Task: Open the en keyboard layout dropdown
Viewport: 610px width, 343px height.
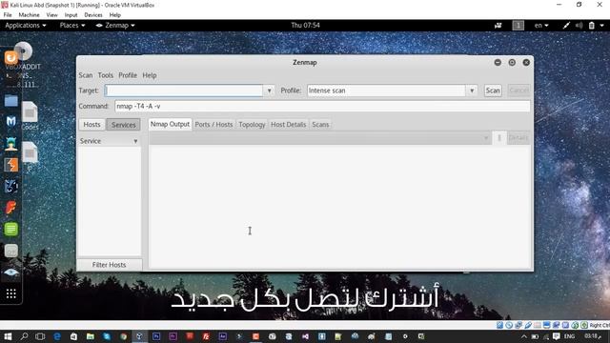Action: point(540,26)
